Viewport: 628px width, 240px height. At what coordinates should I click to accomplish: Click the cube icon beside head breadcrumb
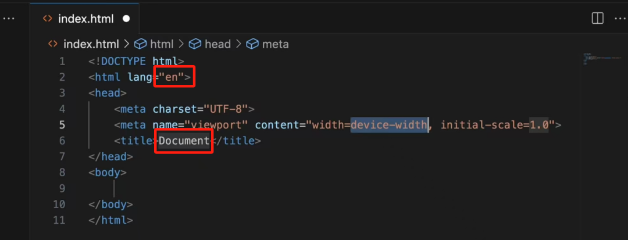tap(195, 44)
